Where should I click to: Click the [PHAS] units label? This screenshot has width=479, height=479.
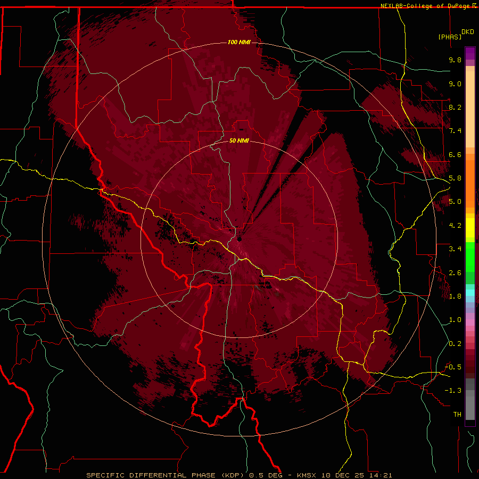[x=450, y=37]
